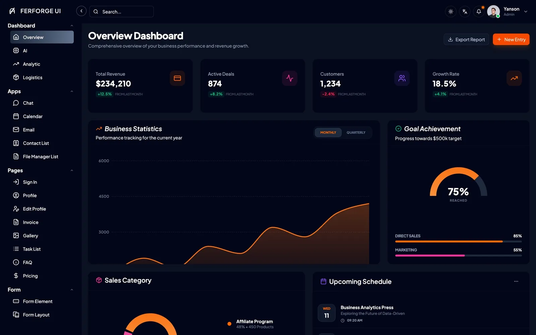Toggle light mode using the sun icon
This screenshot has width=536, height=335.
point(451,11)
